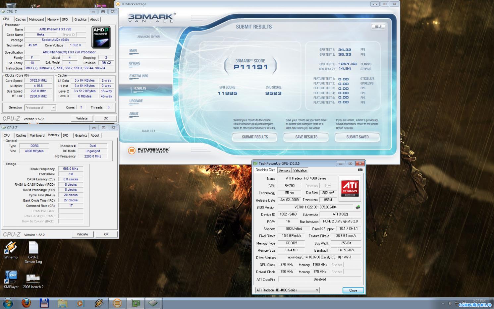Click the GPU-Z screenshot camera icon
The width and height of the screenshot is (494, 309).
[360, 170]
